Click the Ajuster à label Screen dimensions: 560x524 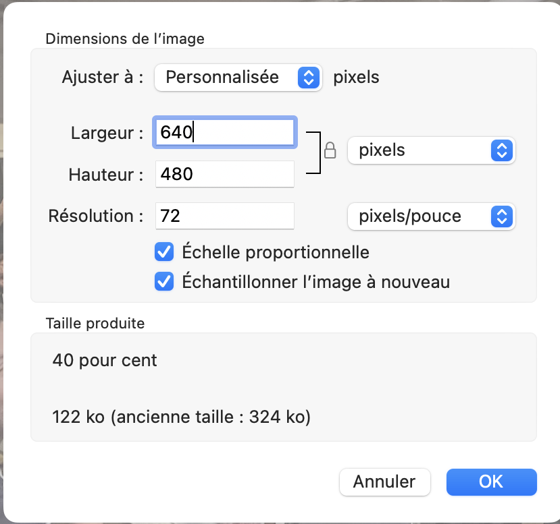[103, 77]
